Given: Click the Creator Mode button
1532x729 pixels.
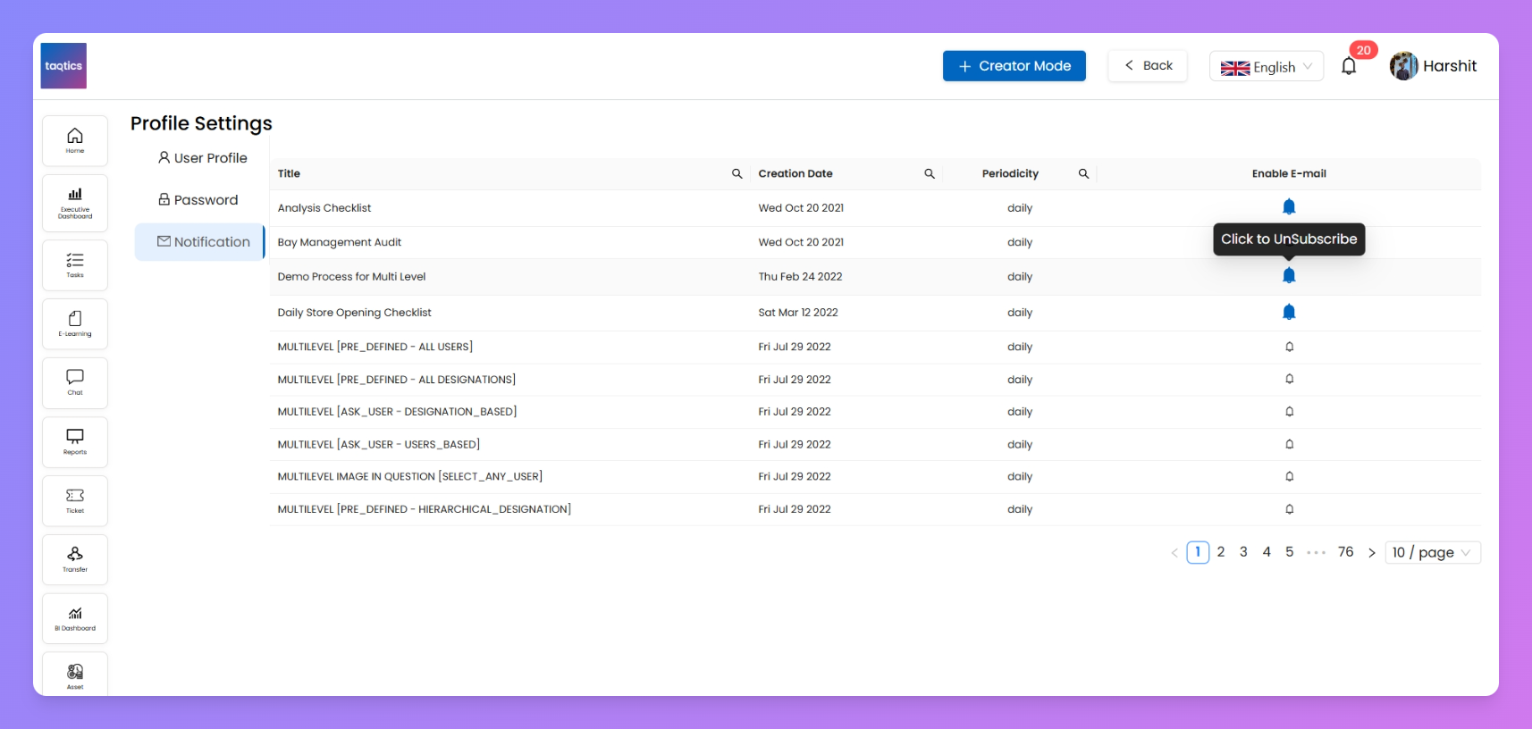Looking at the screenshot, I should click(x=1014, y=66).
